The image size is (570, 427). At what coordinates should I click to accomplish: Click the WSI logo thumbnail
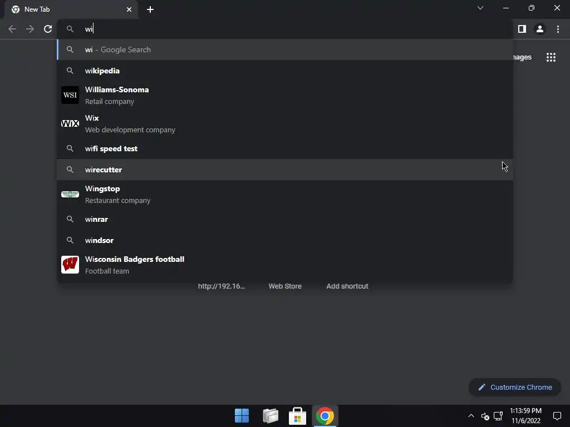(70, 95)
